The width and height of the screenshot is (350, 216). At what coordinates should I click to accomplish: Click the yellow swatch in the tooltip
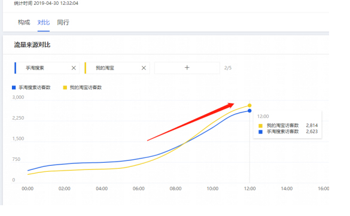pyautogui.click(x=260, y=126)
